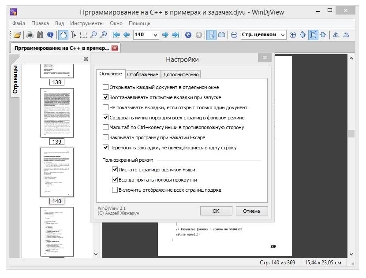Screen dimensions: 366x278
Task: Open the Инструменты menu
Action: pos(86,23)
